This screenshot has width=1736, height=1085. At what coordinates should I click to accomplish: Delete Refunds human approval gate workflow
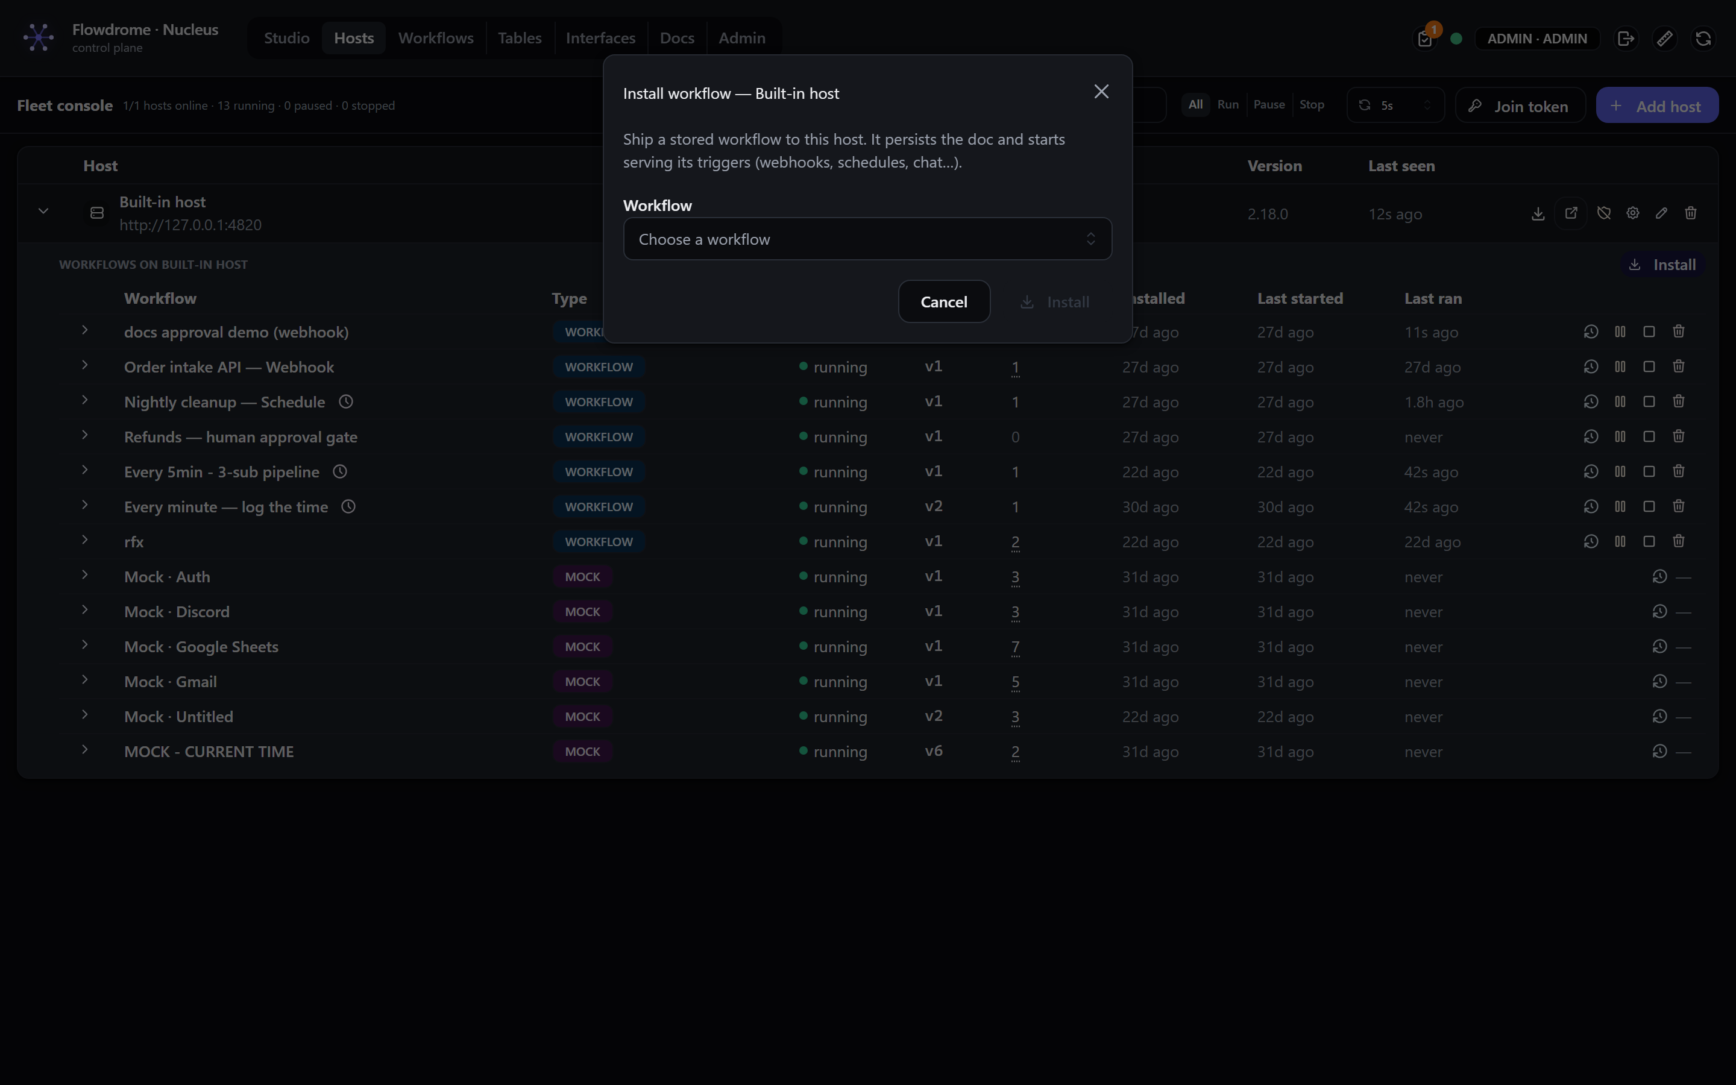tap(1679, 436)
